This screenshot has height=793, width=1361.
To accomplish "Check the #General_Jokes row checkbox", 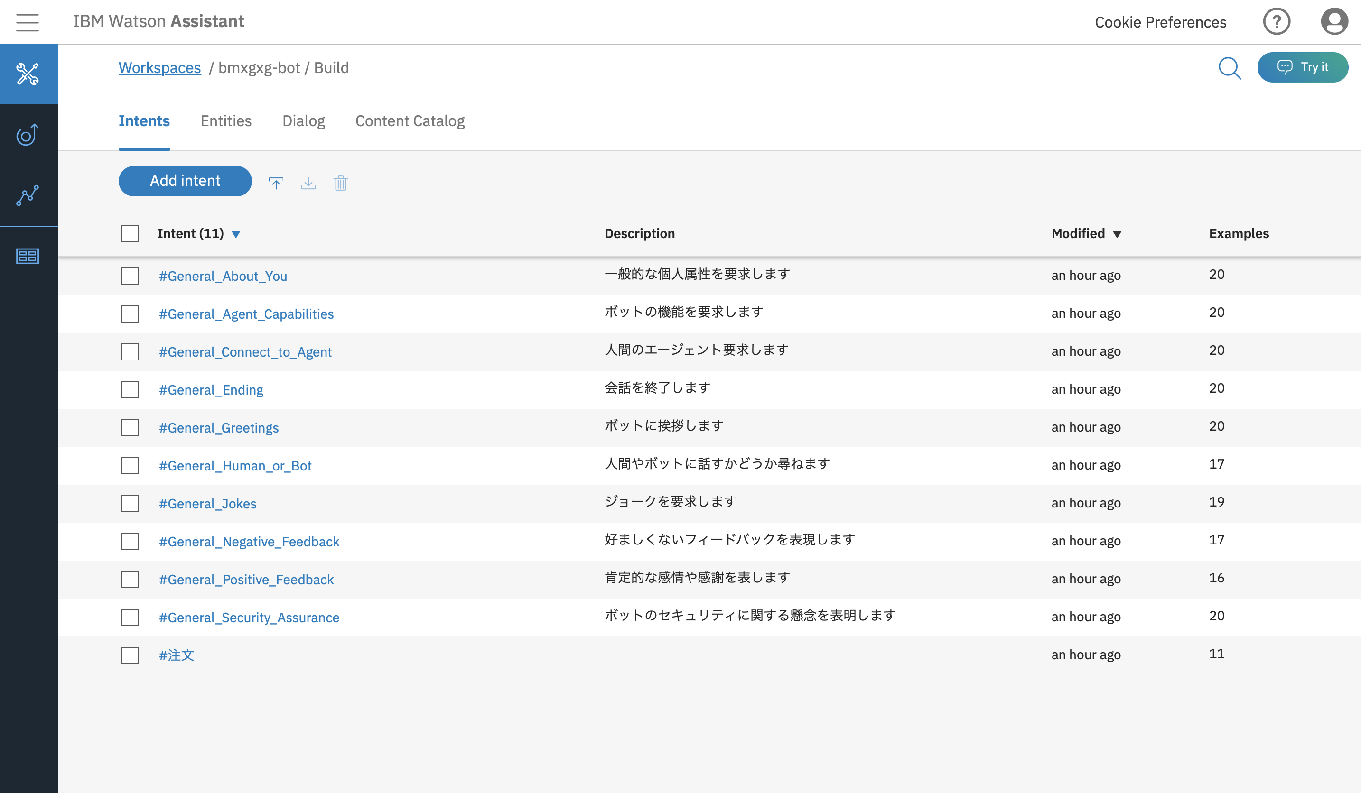I will coord(130,504).
